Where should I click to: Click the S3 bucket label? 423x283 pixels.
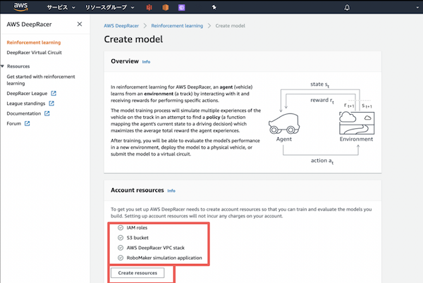137,238
